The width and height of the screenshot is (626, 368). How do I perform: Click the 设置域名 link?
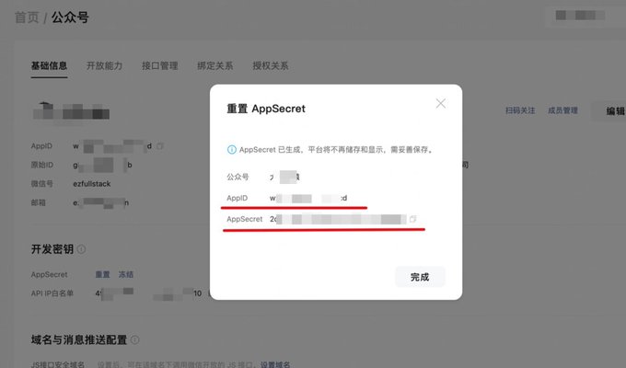pyautogui.click(x=275, y=364)
